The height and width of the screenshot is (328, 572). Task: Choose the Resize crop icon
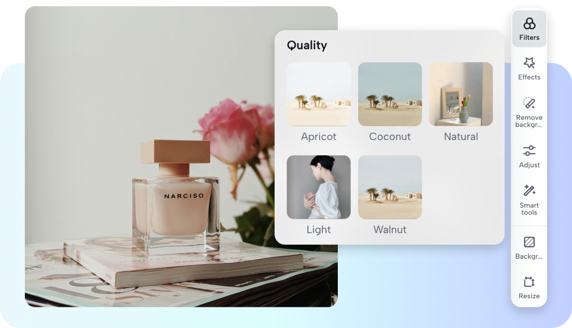(529, 282)
